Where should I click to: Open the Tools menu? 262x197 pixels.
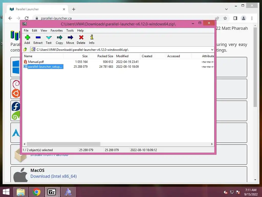pyautogui.click(x=70, y=31)
